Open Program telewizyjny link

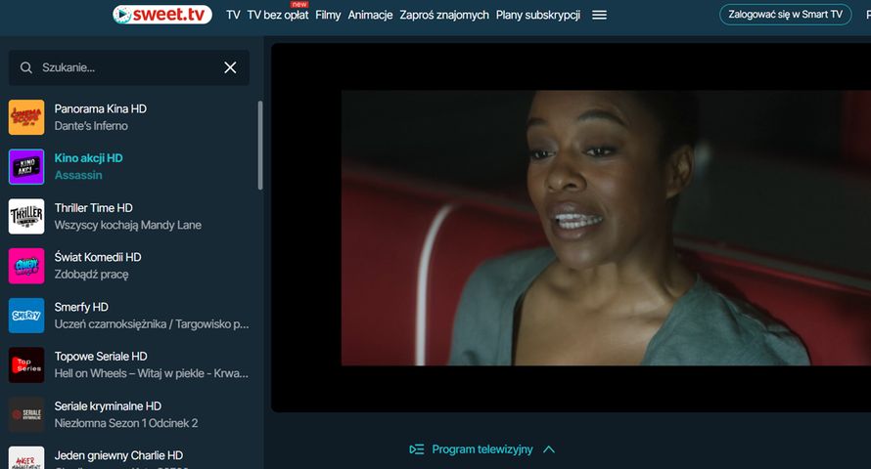click(482, 449)
